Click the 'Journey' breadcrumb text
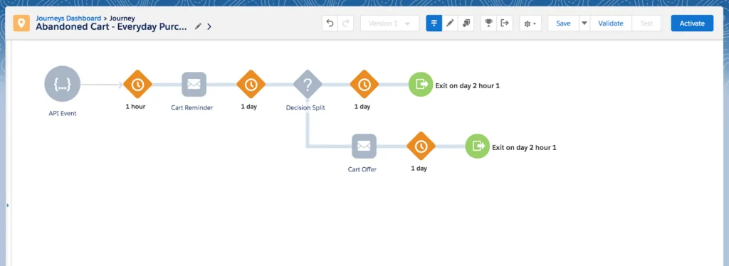The width and height of the screenshot is (729, 266). [x=122, y=18]
